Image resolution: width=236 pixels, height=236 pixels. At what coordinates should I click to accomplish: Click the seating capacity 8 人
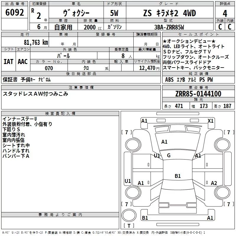(127, 56)
